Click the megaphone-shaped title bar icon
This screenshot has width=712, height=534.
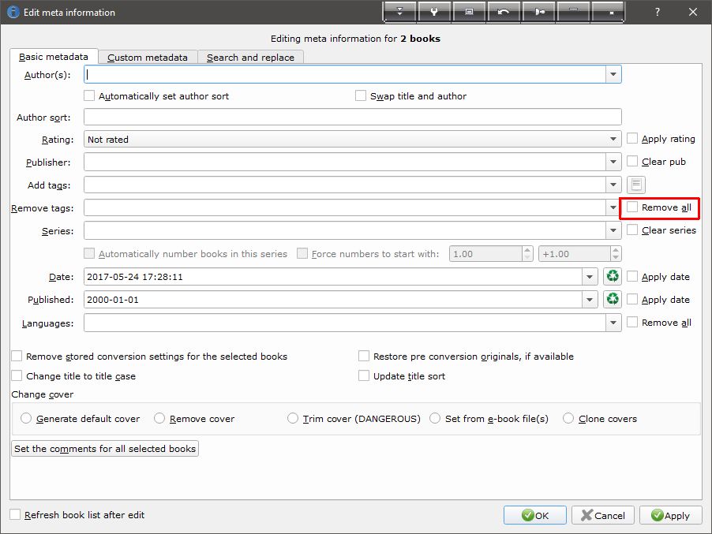[539, 12]
